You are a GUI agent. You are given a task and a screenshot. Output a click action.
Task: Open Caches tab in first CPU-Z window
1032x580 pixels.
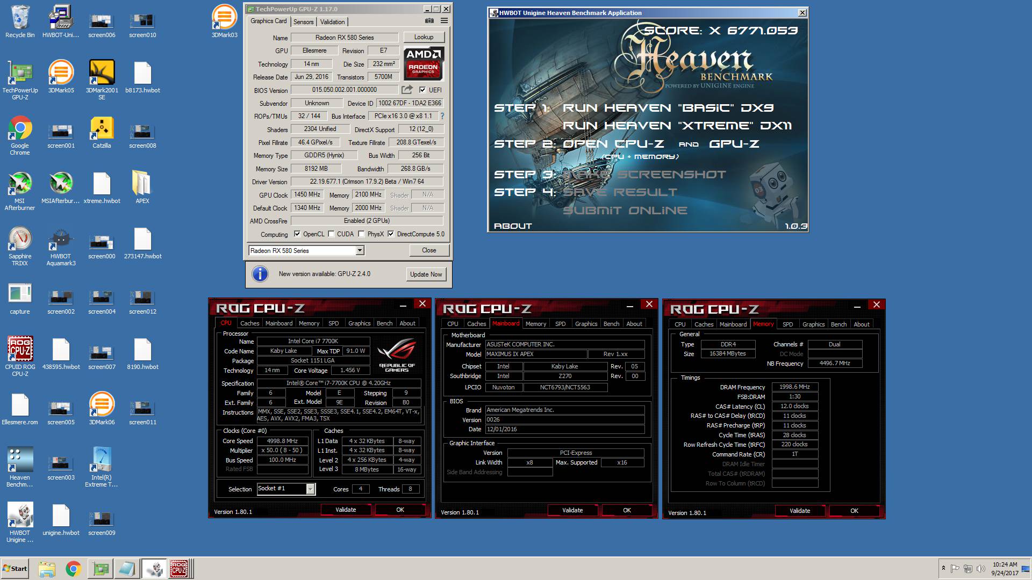pyautogui.click(x=249, y=323)
